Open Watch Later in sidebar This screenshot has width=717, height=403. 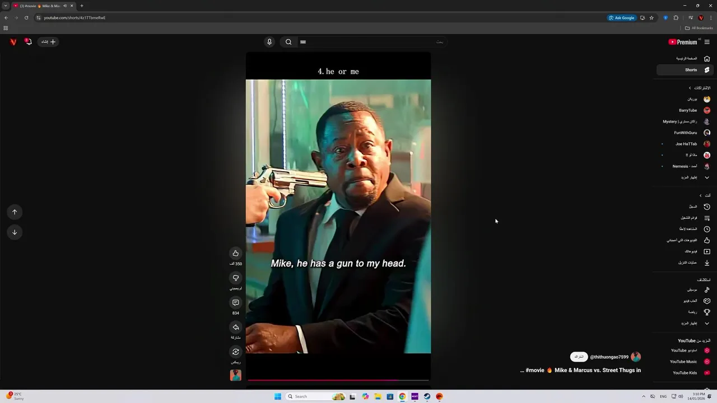(x=685, y=229)
